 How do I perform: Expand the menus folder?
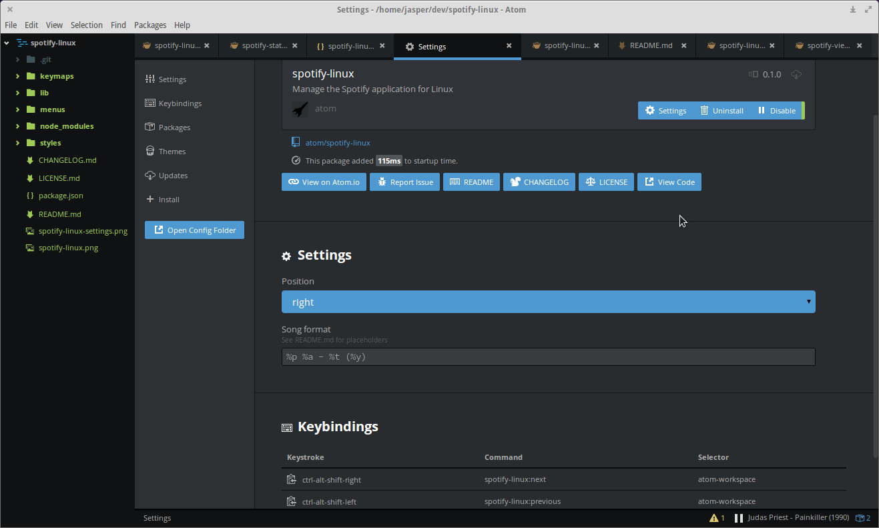(x=18, y=109)
